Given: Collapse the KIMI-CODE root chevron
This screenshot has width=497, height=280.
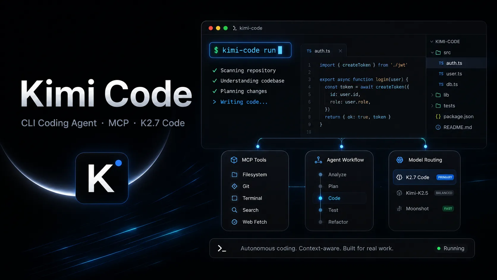Looking at the screenshot, I should click(432, 42).
